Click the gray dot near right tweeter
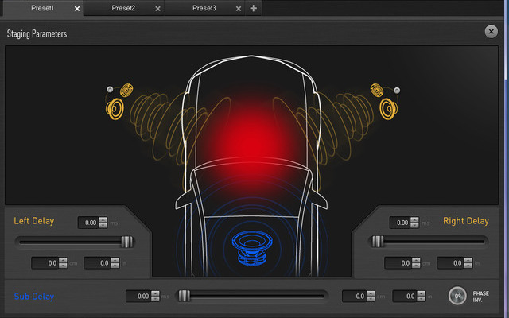The width and height of the screenshot is (509, 318). pyautogui.click(x=397, y=90)
